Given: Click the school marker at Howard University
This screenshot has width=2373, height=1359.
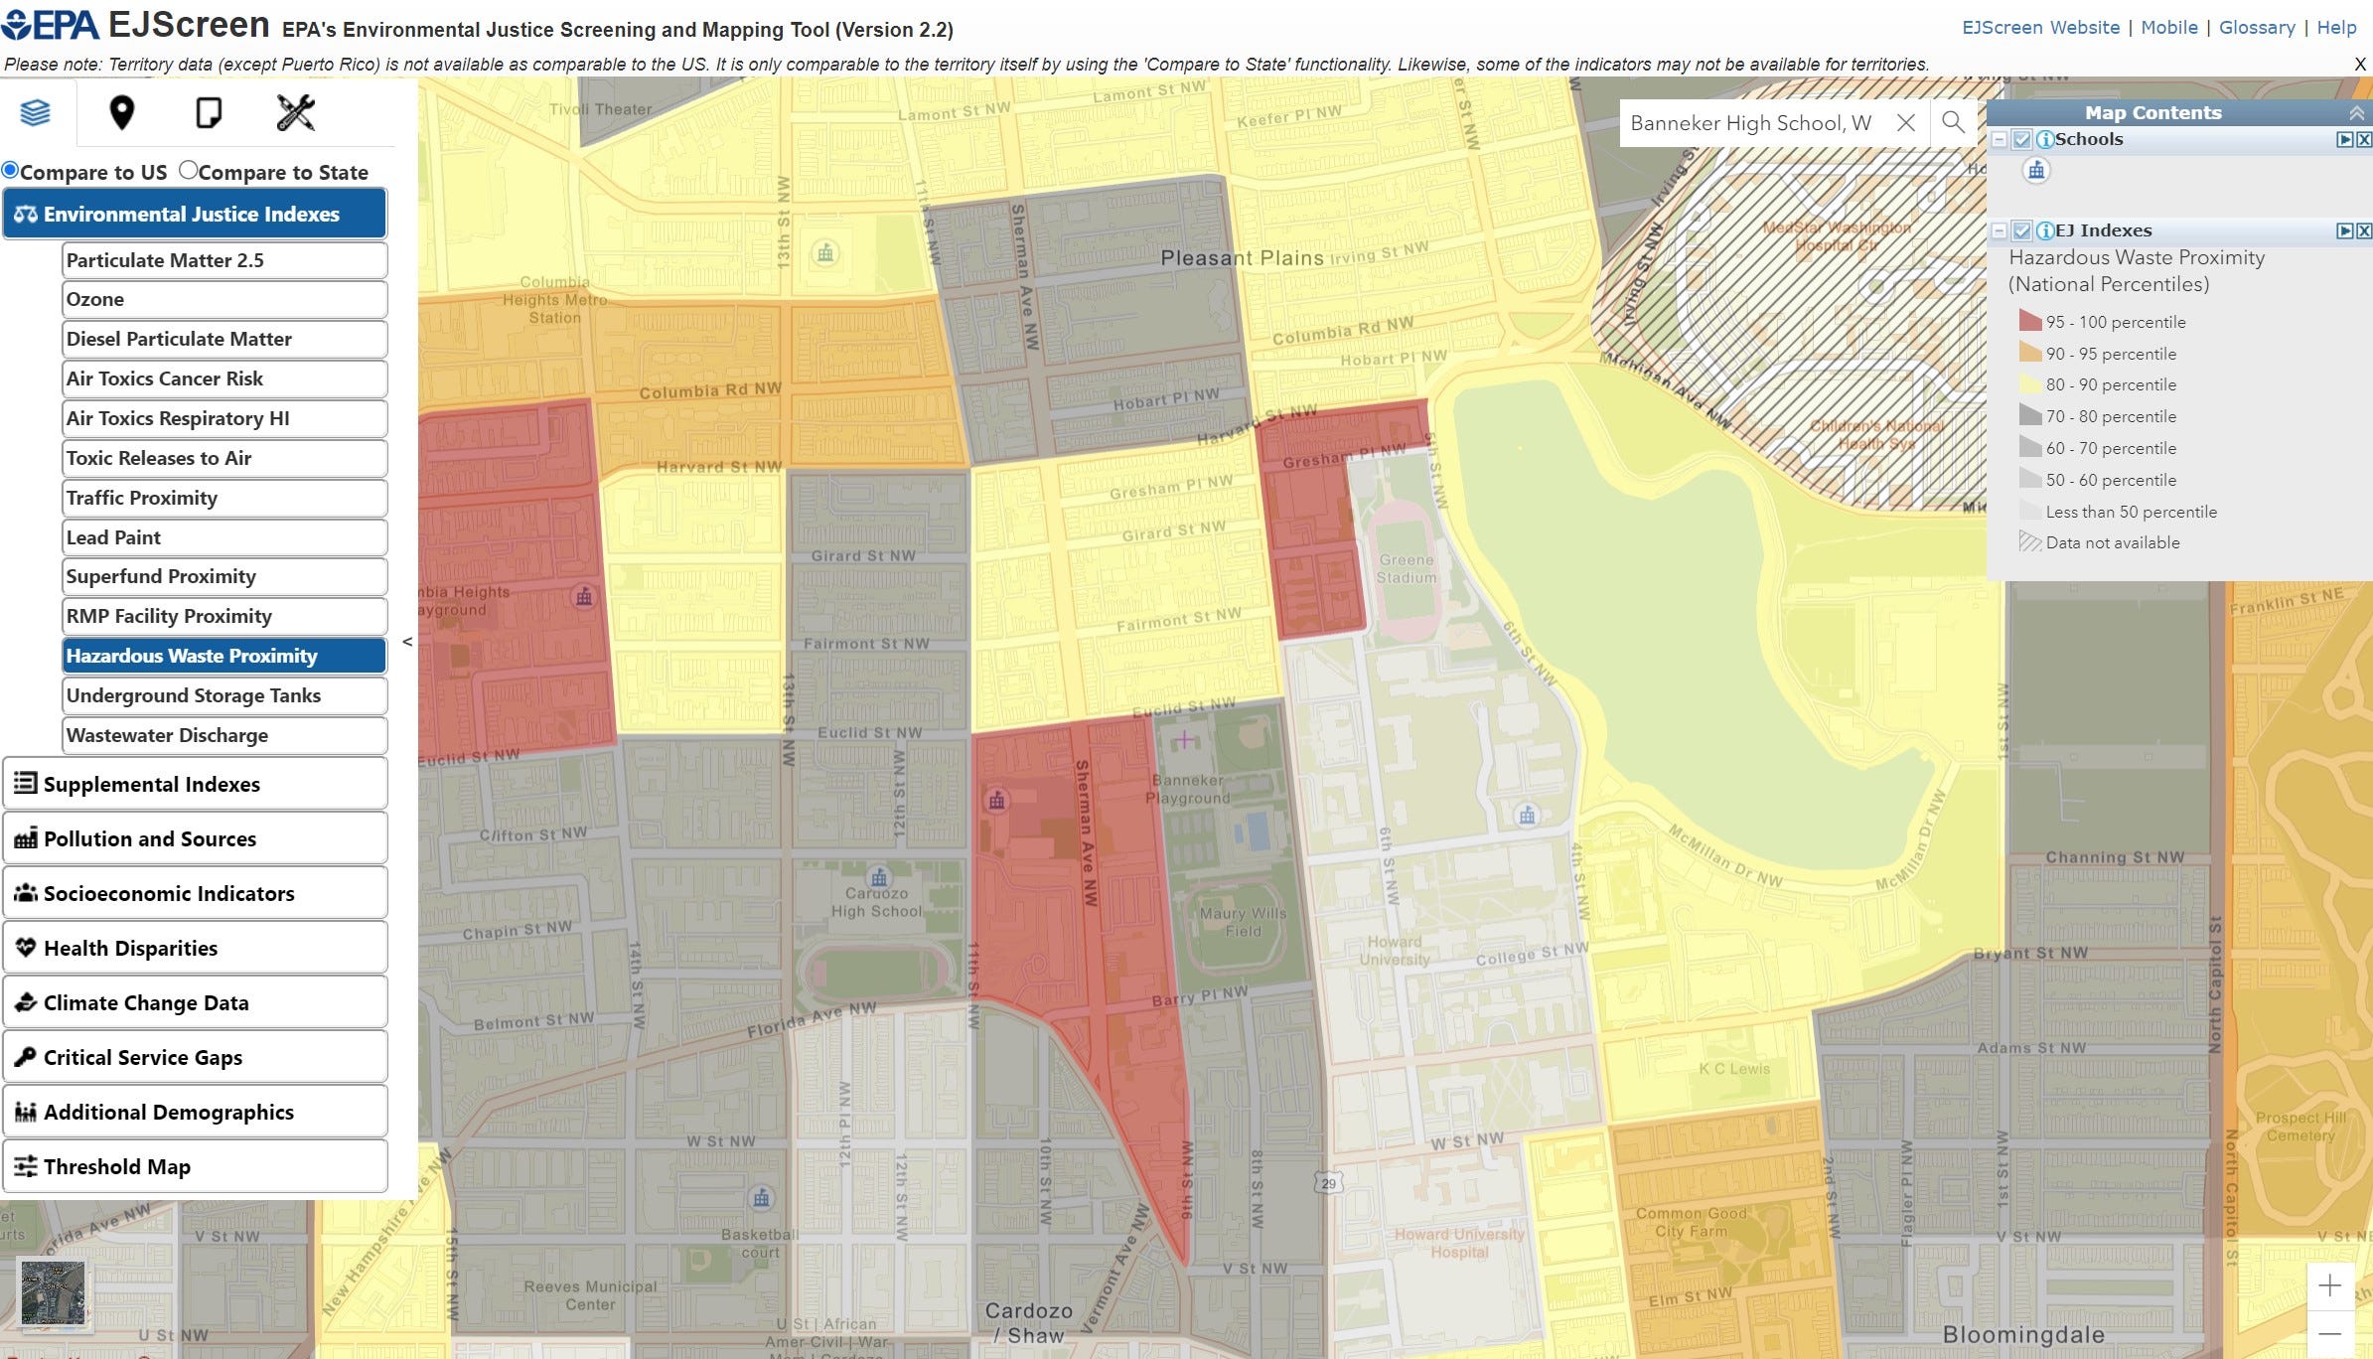Looking at the screenshot, I should tap(1527, 816).
